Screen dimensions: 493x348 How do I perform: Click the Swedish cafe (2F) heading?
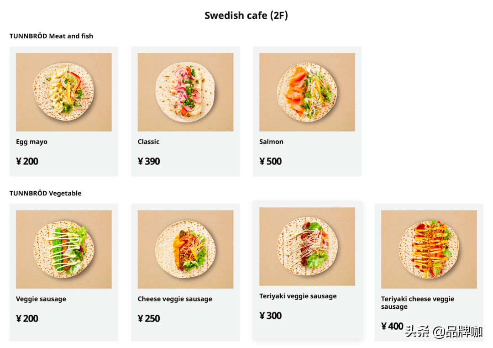point(246,15)
